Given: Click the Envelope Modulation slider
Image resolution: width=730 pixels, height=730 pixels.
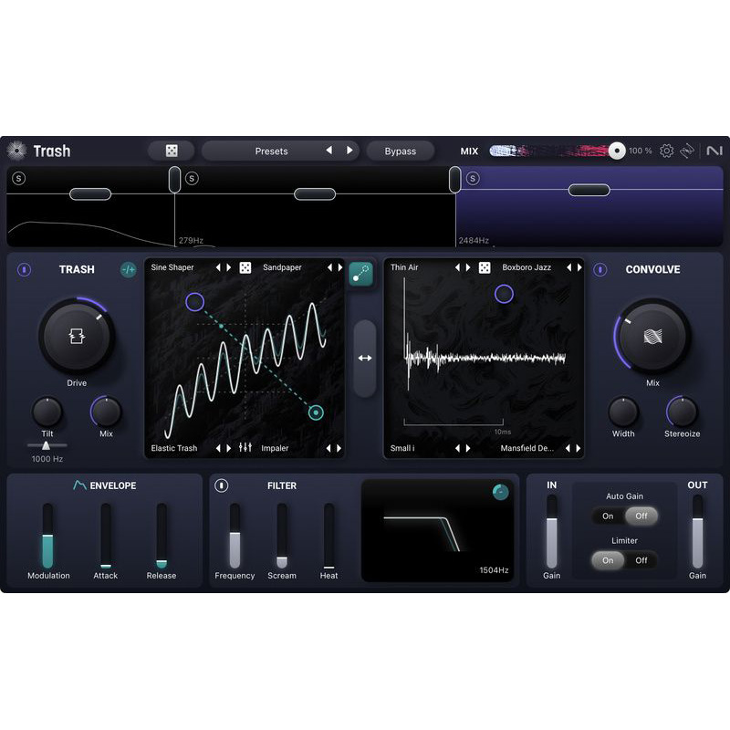Looking at the screenshot, I should 47,536.
